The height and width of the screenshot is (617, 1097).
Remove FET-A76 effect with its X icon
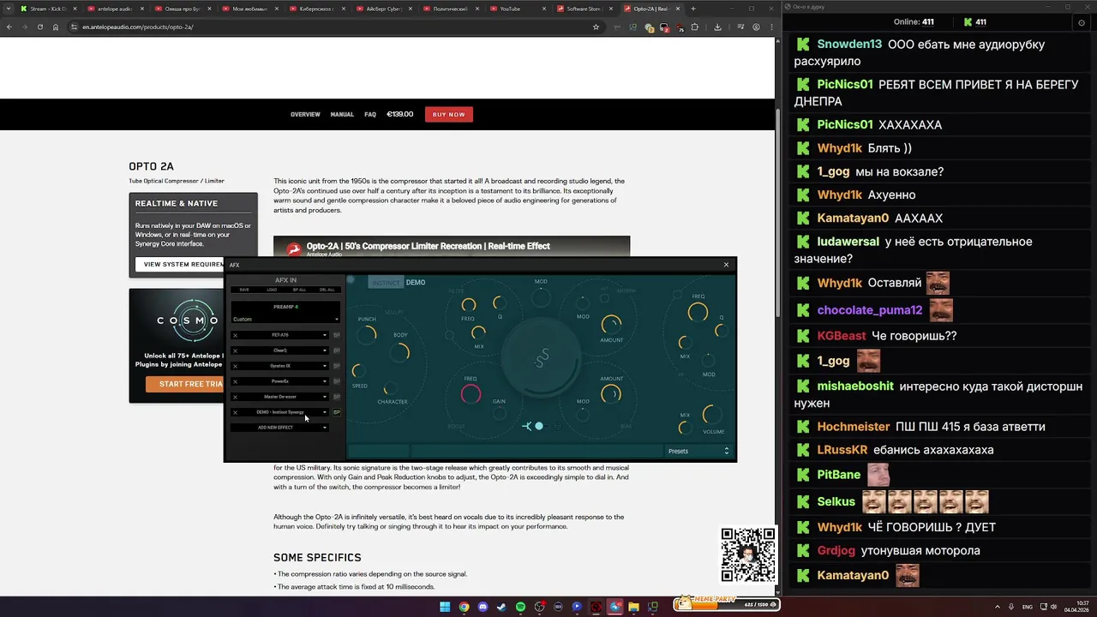point(236,335)
